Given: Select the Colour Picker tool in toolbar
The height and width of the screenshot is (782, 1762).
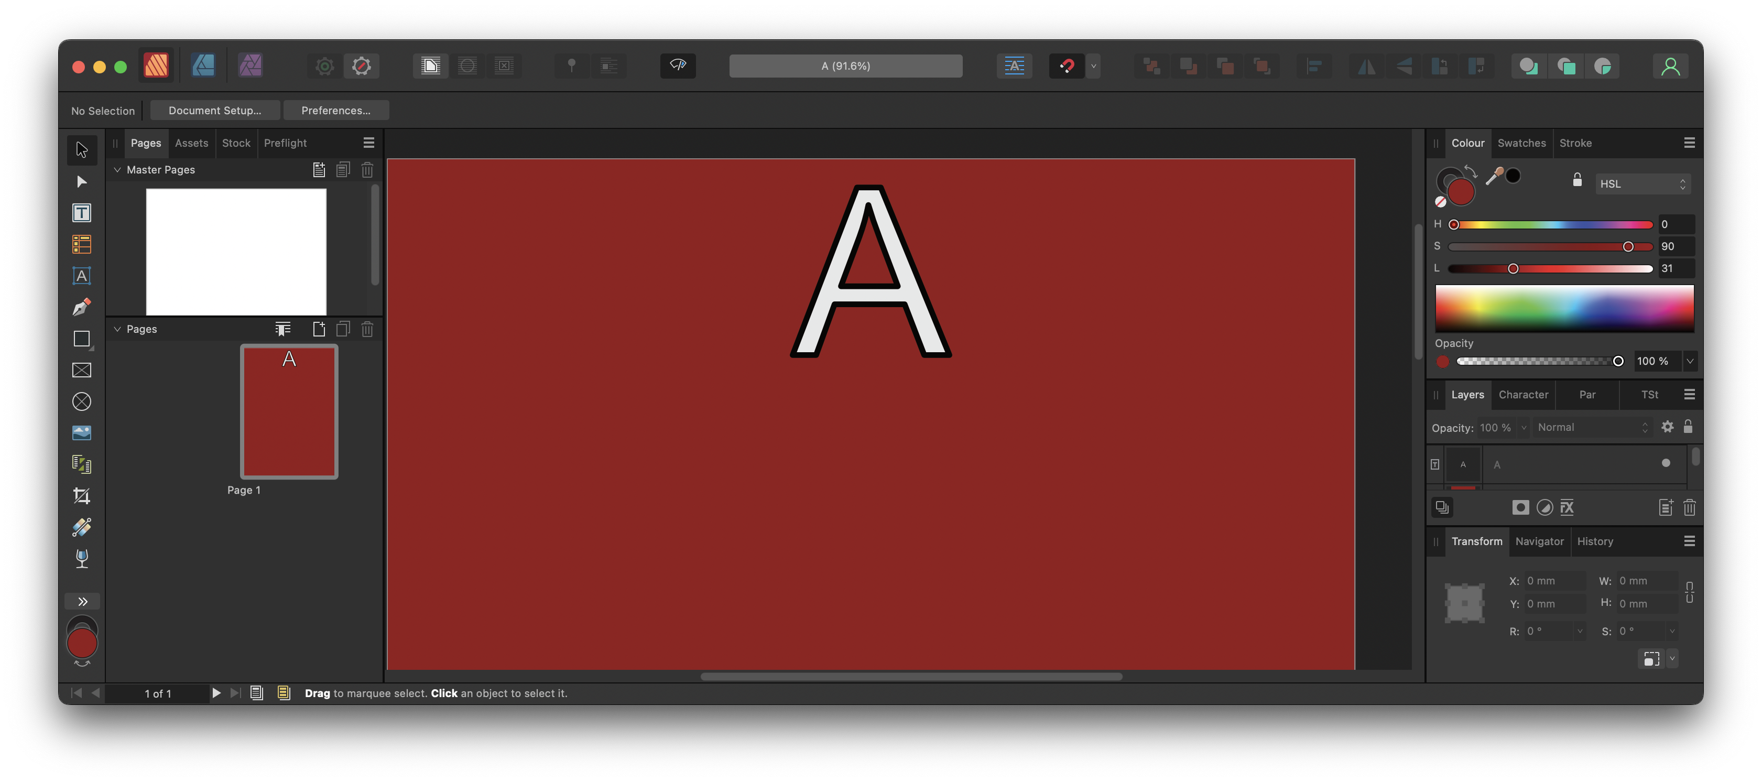Looking at the screenshot, I should [81, 527].
